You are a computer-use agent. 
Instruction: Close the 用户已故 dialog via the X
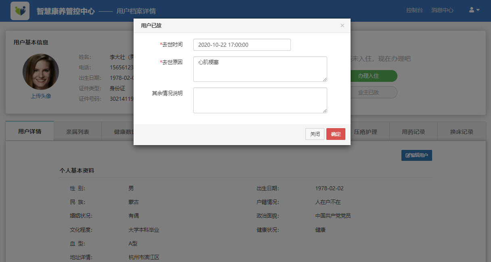[x=342, y=25]
